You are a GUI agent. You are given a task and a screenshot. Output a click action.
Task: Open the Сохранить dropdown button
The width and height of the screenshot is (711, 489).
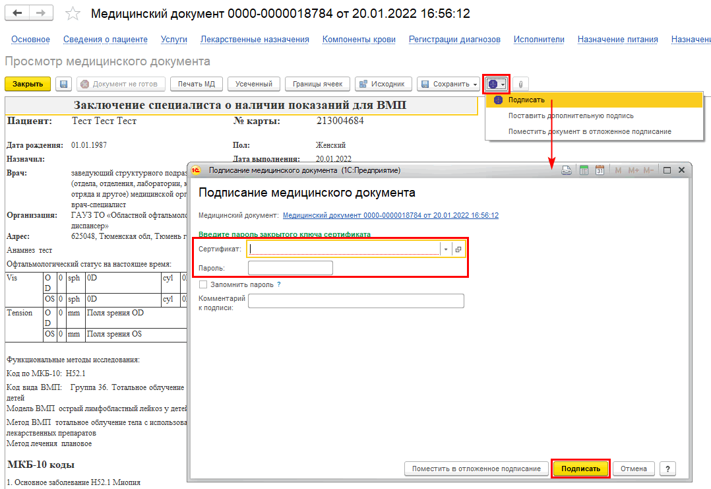[448, 84]
